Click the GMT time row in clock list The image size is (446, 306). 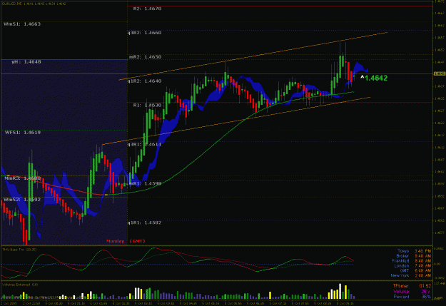415,271
